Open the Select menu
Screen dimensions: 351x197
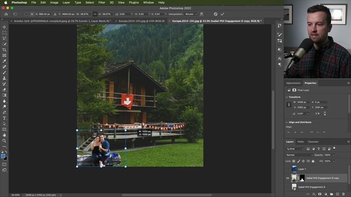(x=89, y=2)
